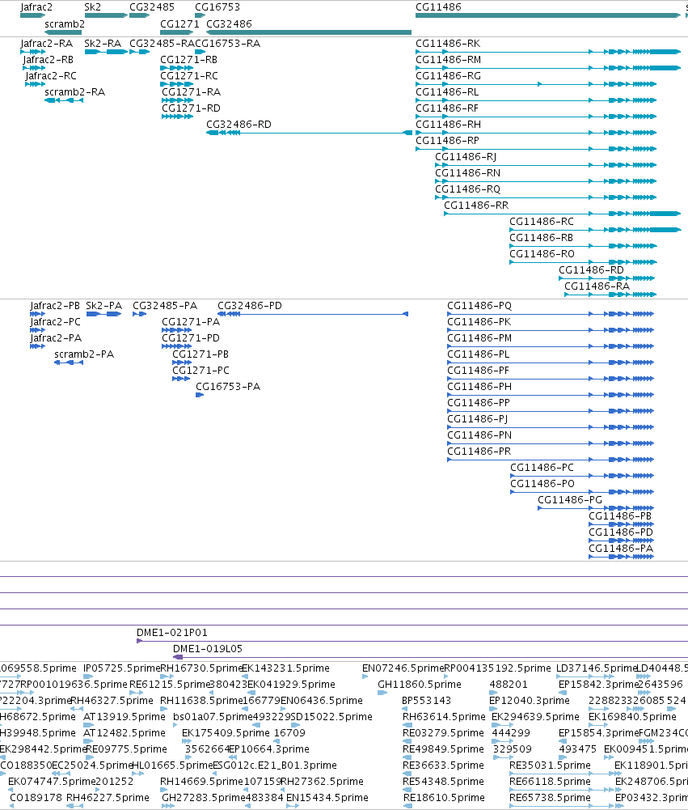Click the CG16753-PA protein label
688x810 pixels.
point(228,387)
